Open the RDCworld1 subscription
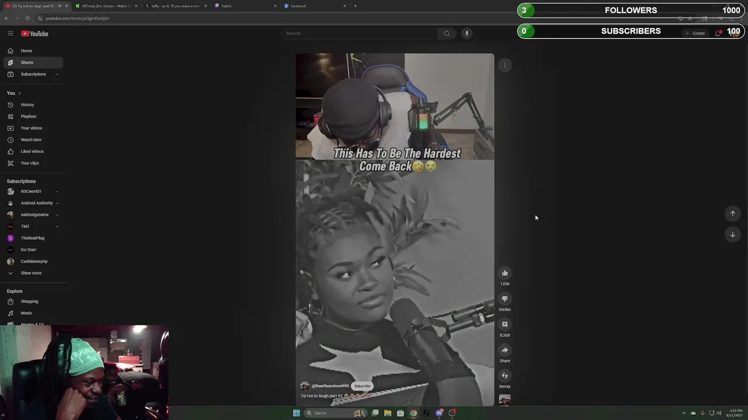 33,191
